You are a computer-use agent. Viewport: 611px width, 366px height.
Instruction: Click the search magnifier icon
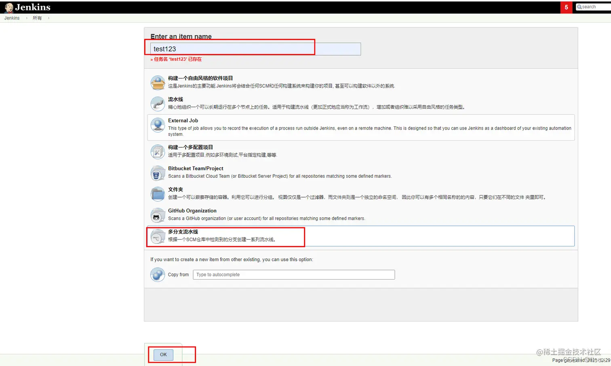coord(579,7)
